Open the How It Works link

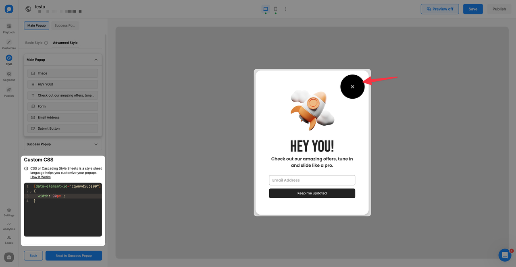coord(40,177)
